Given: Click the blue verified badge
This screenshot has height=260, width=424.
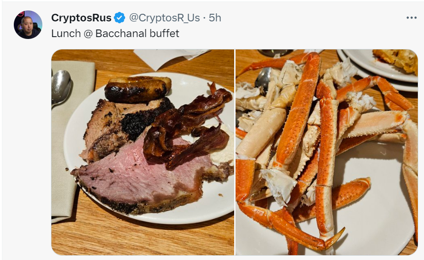Looking at the screenshot, I should [x=119, y=18].
